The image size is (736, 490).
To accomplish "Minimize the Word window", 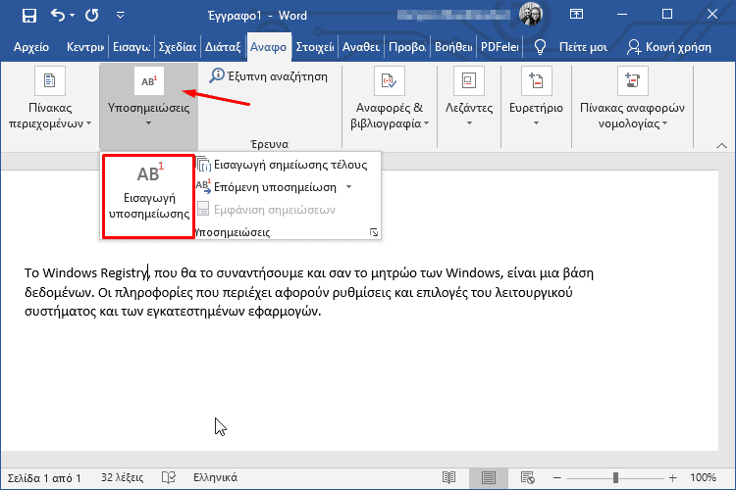I will [x=622, y=14].
